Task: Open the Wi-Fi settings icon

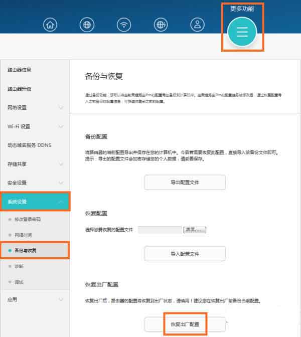Action: pyautogui.click(x=124, y=25)
